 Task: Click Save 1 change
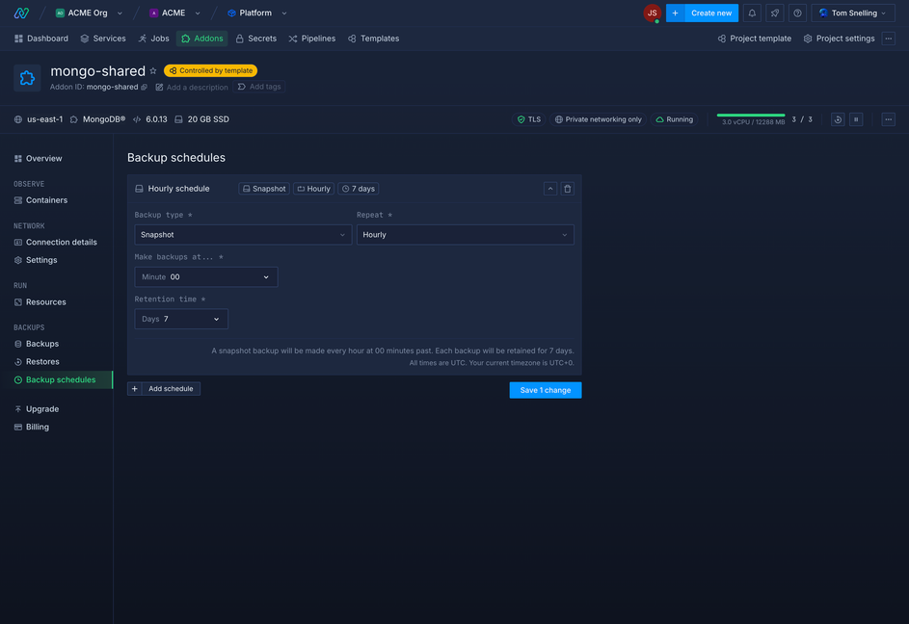pos(545,389)
